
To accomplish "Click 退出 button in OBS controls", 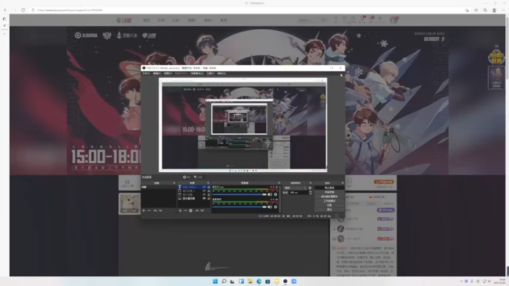I will [329, 210].
